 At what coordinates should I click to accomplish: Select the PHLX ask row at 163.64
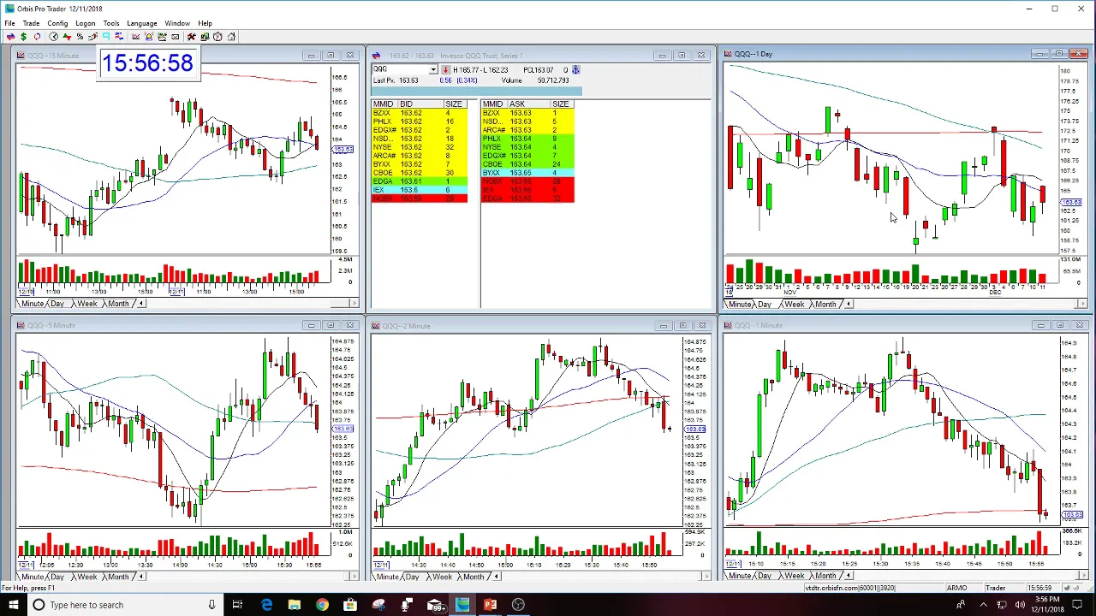(x=527, y=139)
